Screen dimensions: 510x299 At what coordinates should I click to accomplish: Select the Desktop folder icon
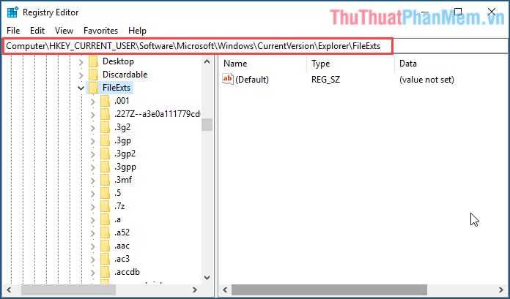tap(93, 61)
